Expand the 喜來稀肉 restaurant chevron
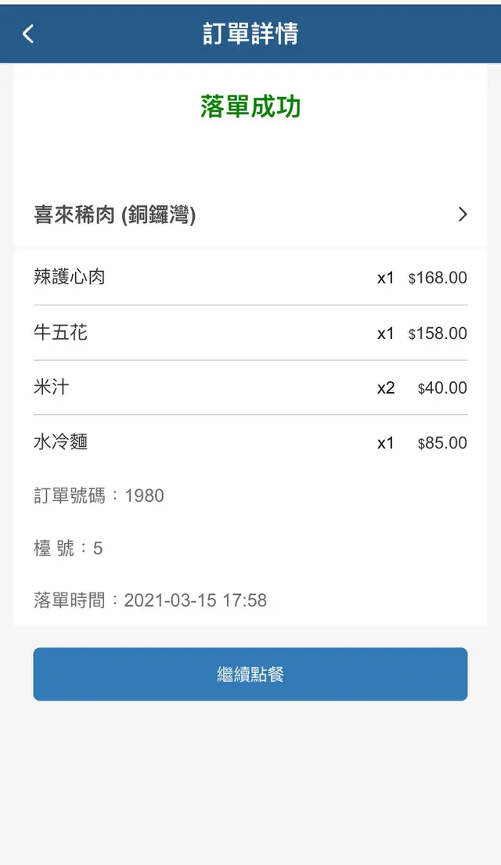The width and height of the screenshot is (501, 865). tap(463, 214)
